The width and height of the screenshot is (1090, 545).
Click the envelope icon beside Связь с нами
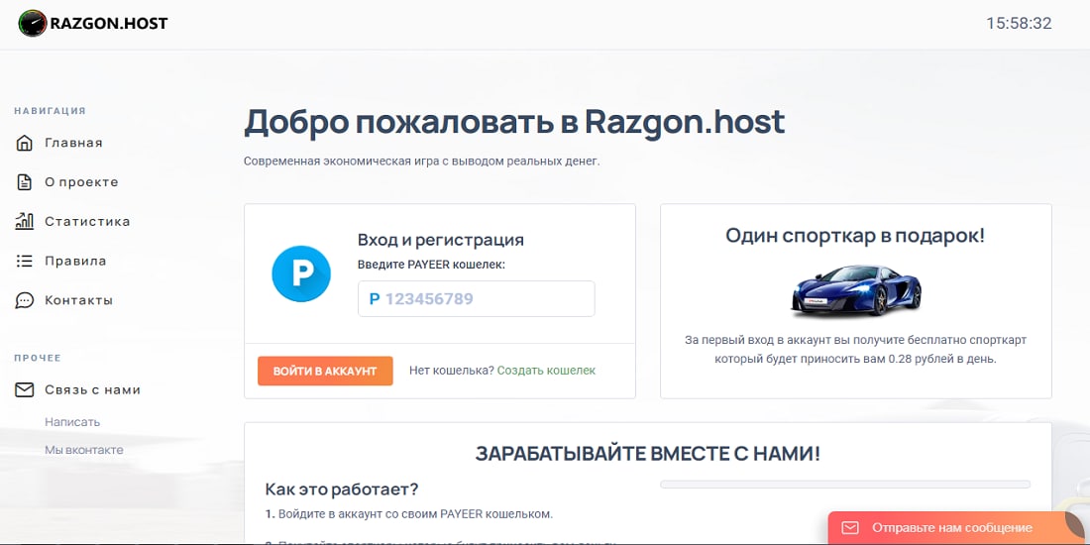pos(25,390)
